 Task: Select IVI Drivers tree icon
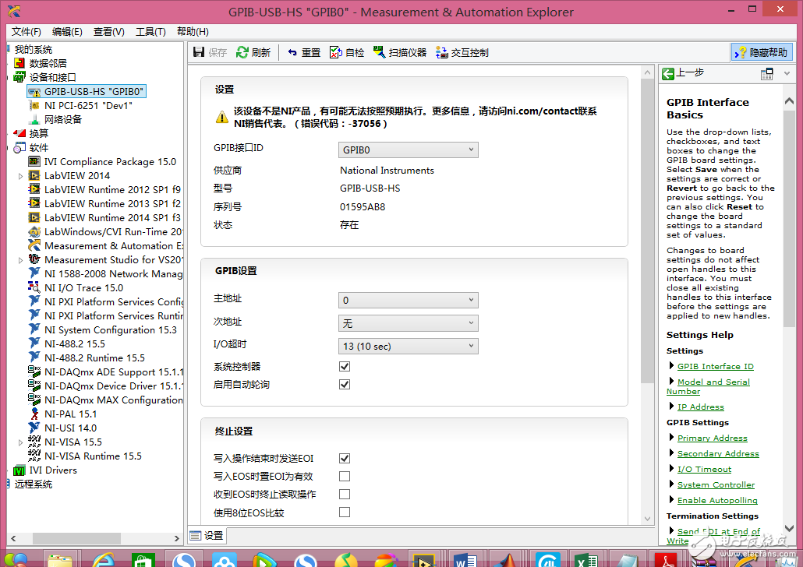(x=19, y=470)
